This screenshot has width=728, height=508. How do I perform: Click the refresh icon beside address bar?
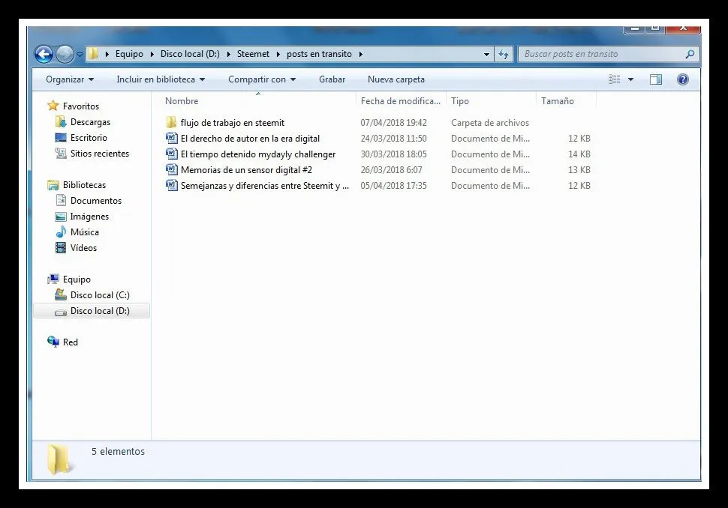[504, 54]
